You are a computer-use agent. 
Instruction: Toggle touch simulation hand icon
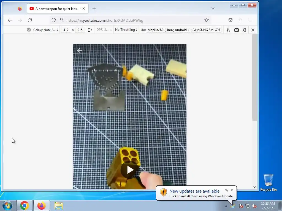pyautogui.click(x=228, y=30)
